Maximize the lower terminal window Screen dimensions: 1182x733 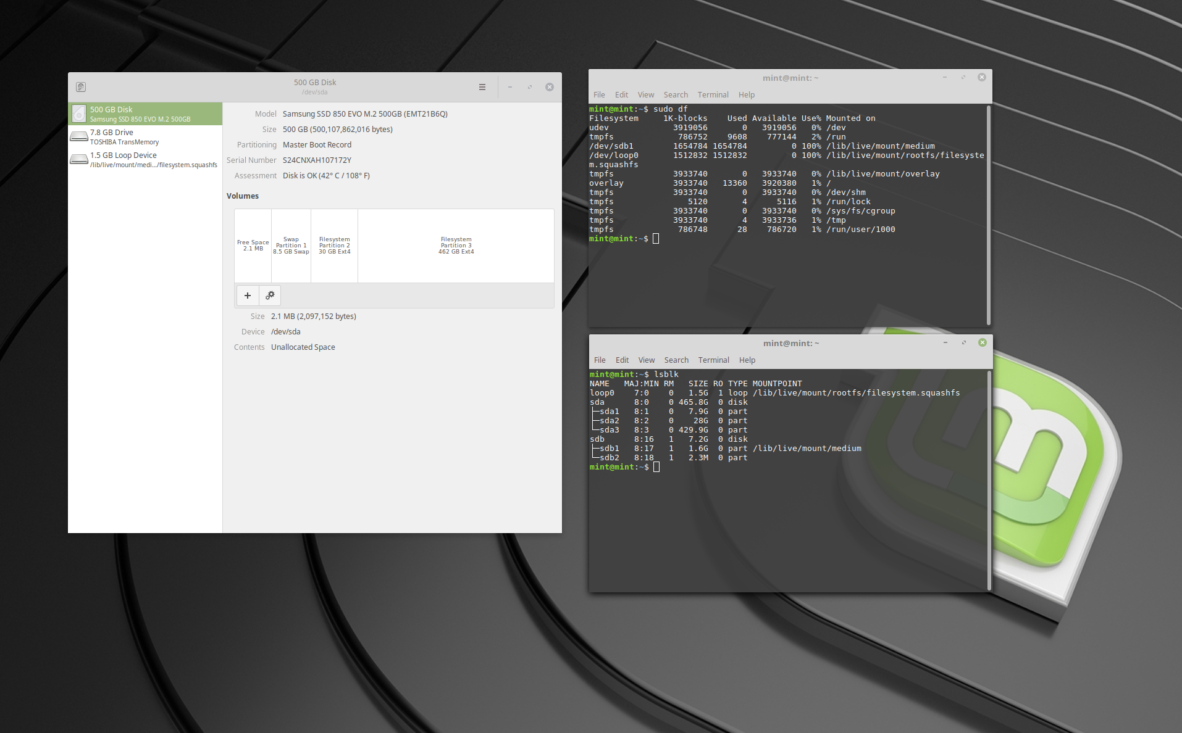coord(963,342)
